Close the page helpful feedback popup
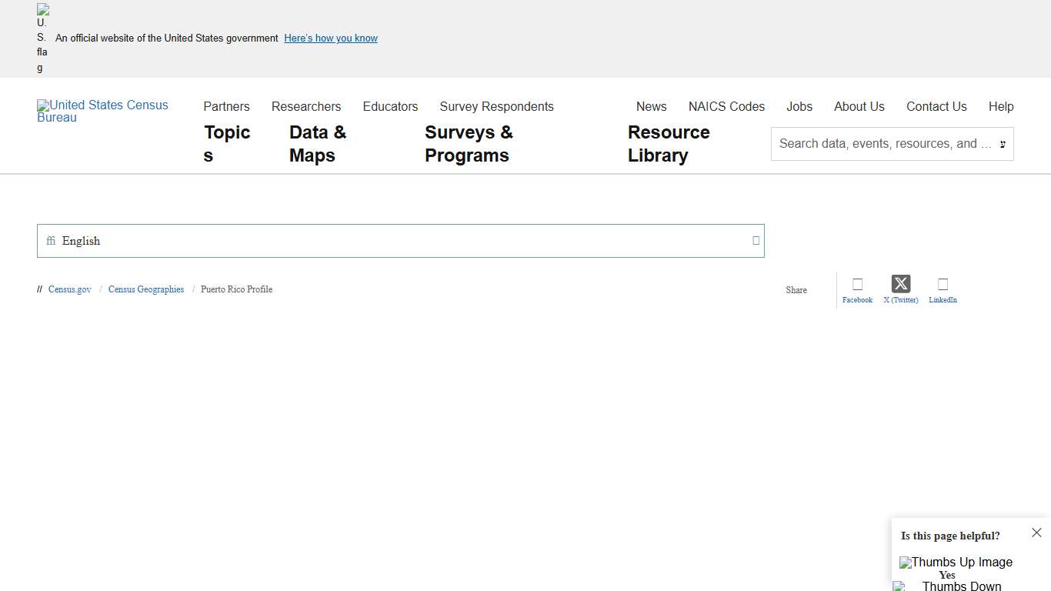This screenshot has height=591, width=1051. [x=1036, y=533]
